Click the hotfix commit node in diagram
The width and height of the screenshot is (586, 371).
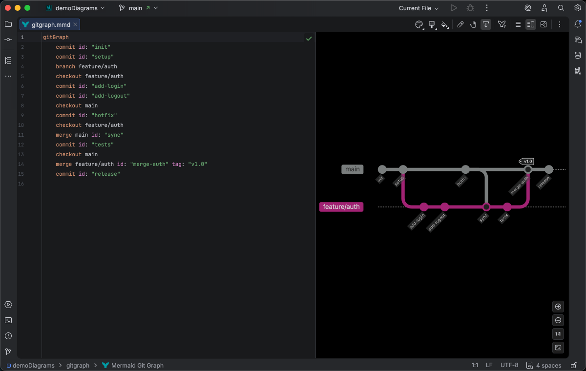tap(465, 169)
